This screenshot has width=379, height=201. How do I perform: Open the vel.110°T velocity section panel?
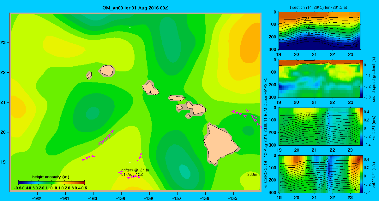click(x=320, y=174)
